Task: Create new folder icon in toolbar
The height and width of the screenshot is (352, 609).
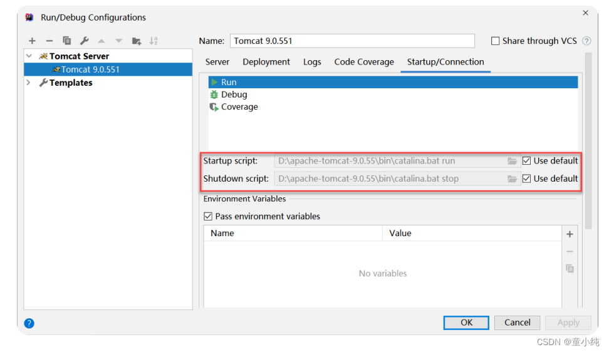Action: [x=137, y=41]
